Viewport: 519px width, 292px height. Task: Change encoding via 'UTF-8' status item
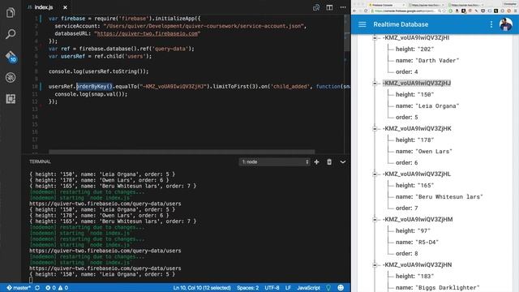pos(272,288)
